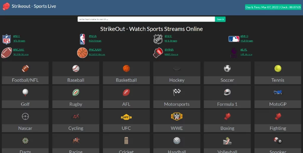
Task: Open the MLB Stream link
Action: [x=246, y=41]
